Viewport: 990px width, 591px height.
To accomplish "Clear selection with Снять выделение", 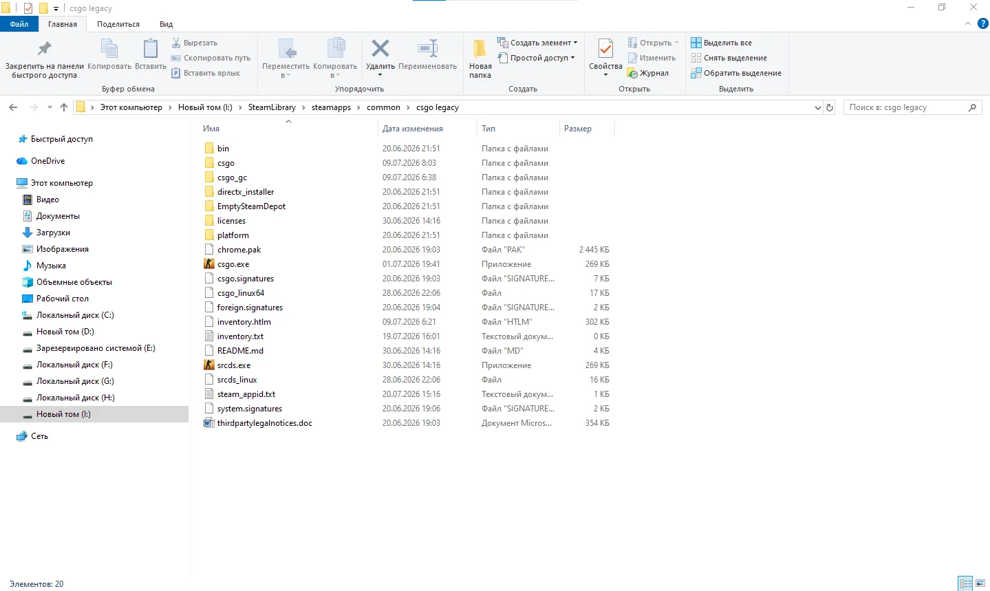I will 729,58.
